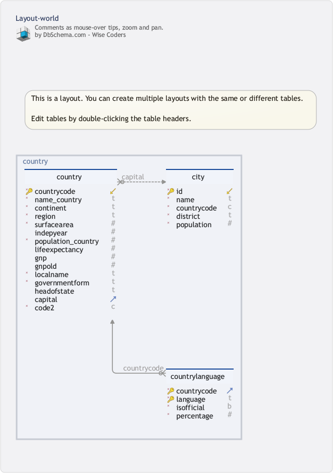Click the capital relationship line label

pos(133,177)
